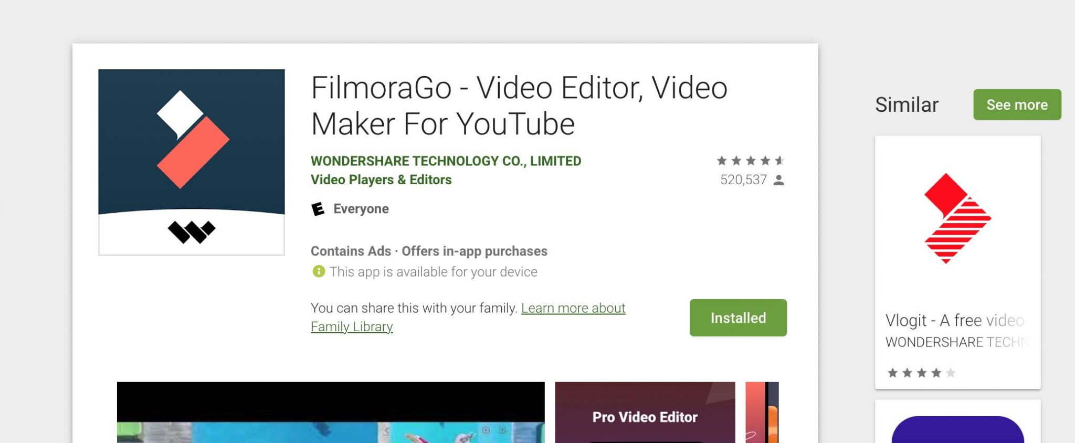Click the WONDERSHARE TECHN developer under Vlogit

[x=956, y=342]
